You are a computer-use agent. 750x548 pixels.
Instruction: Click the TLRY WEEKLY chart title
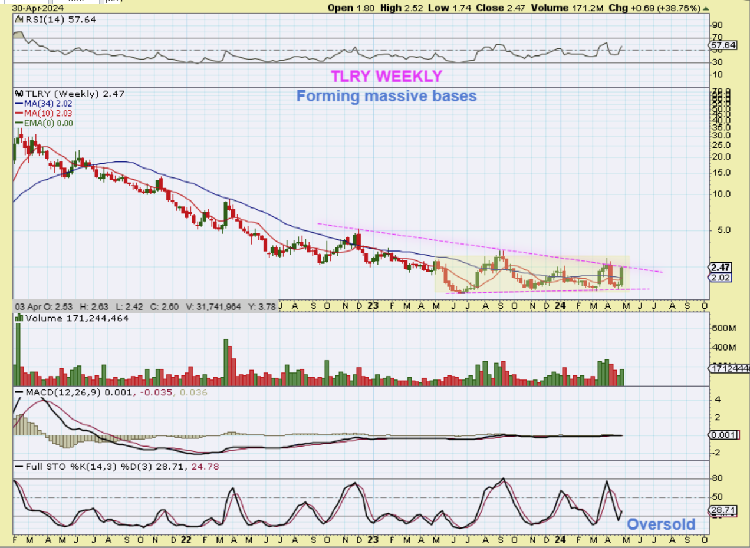coord(386,76)
